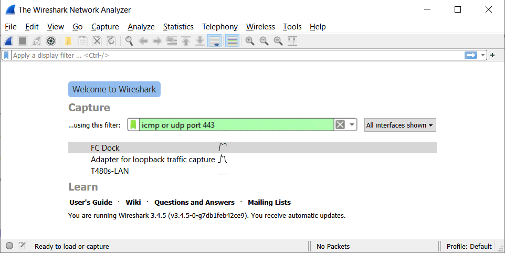Click the Find packet magnifier icon
Image resolution: width=505 pixels, height=253 pixels.
(x=129, y=41)
